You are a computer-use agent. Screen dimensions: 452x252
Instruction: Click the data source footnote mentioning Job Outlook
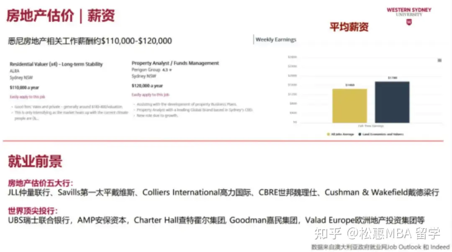[x=380, y=247]
